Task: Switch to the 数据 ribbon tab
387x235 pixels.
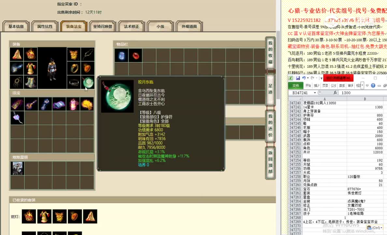Action: (342, 86)
